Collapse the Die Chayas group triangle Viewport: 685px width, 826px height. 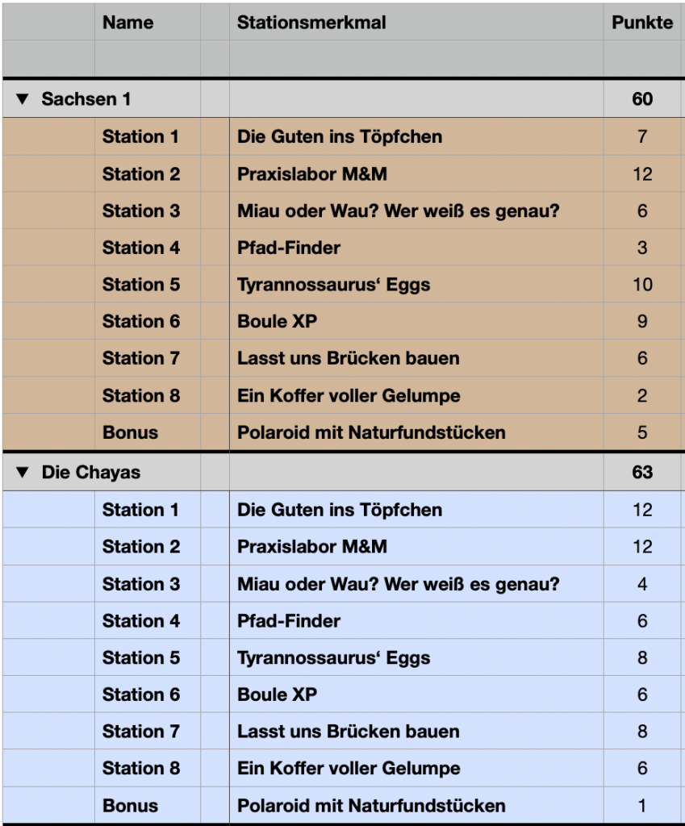pyautogui.click(x=22, y=472)
